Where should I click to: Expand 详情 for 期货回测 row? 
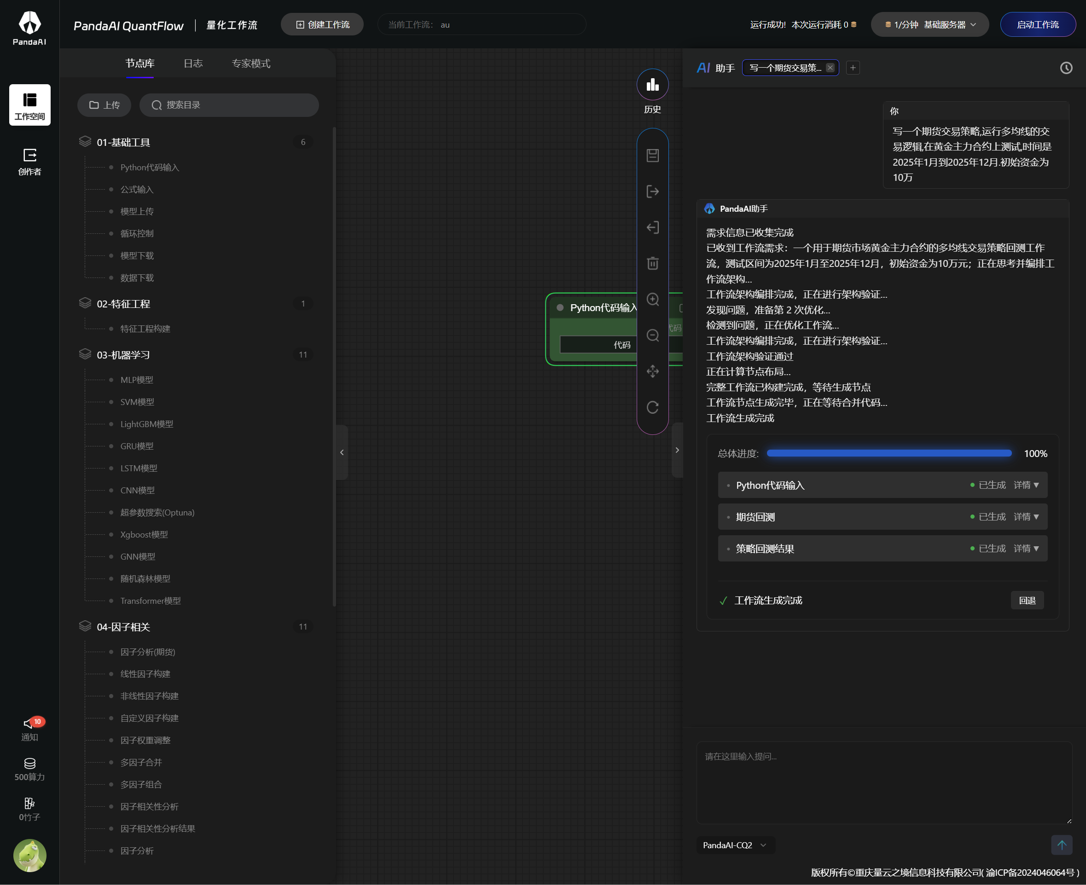[x=1026, y=517]
